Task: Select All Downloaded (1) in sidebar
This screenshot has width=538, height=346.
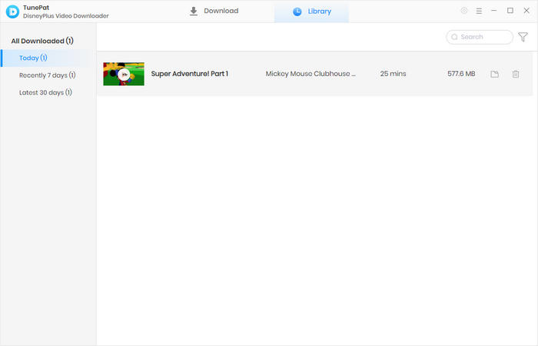Action: (42, 40)
